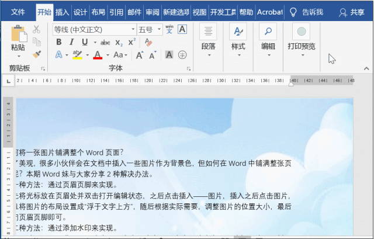Click the 共享 share button

click(352, 12)
